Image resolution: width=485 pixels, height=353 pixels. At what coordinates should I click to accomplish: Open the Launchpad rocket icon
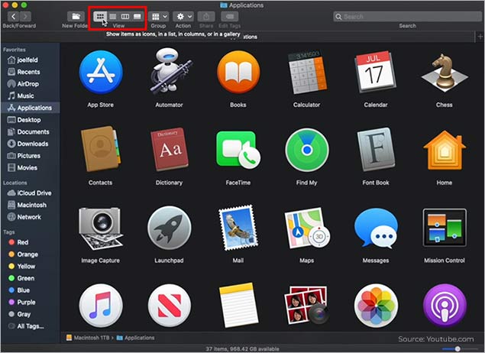pos(170,228)
